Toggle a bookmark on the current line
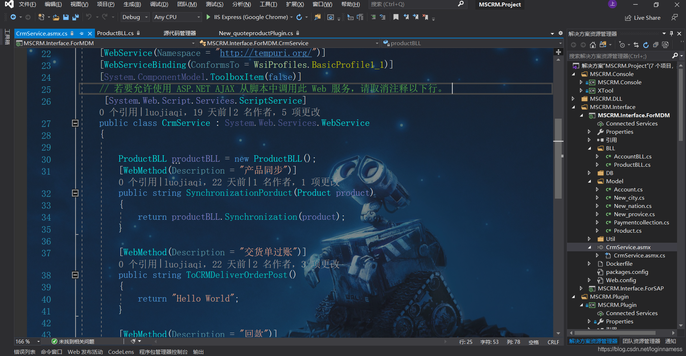The image size is (686, 356). pyautogui.click(x=396, y=17)
